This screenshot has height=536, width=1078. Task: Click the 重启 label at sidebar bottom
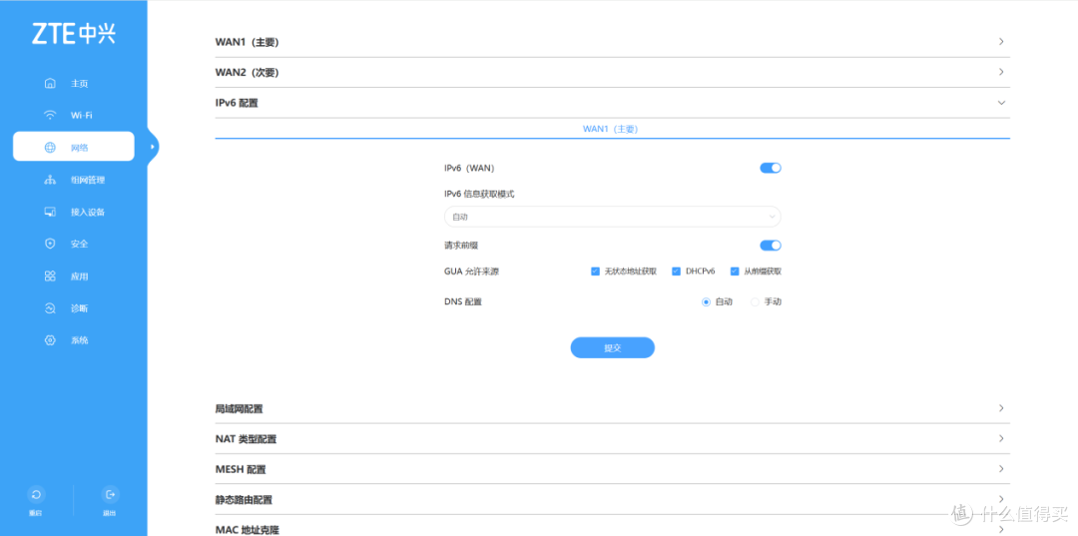coord(36,513)
